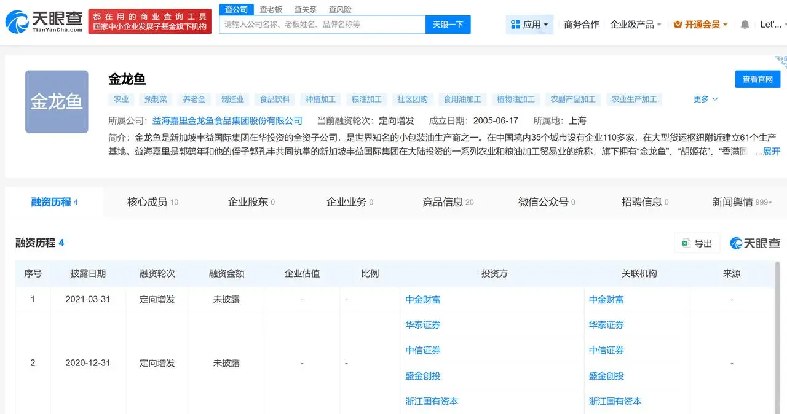
Task: Open investor 华泰证券 in 投资方 column
Action: pyautogui.click(x=423, y=325)
